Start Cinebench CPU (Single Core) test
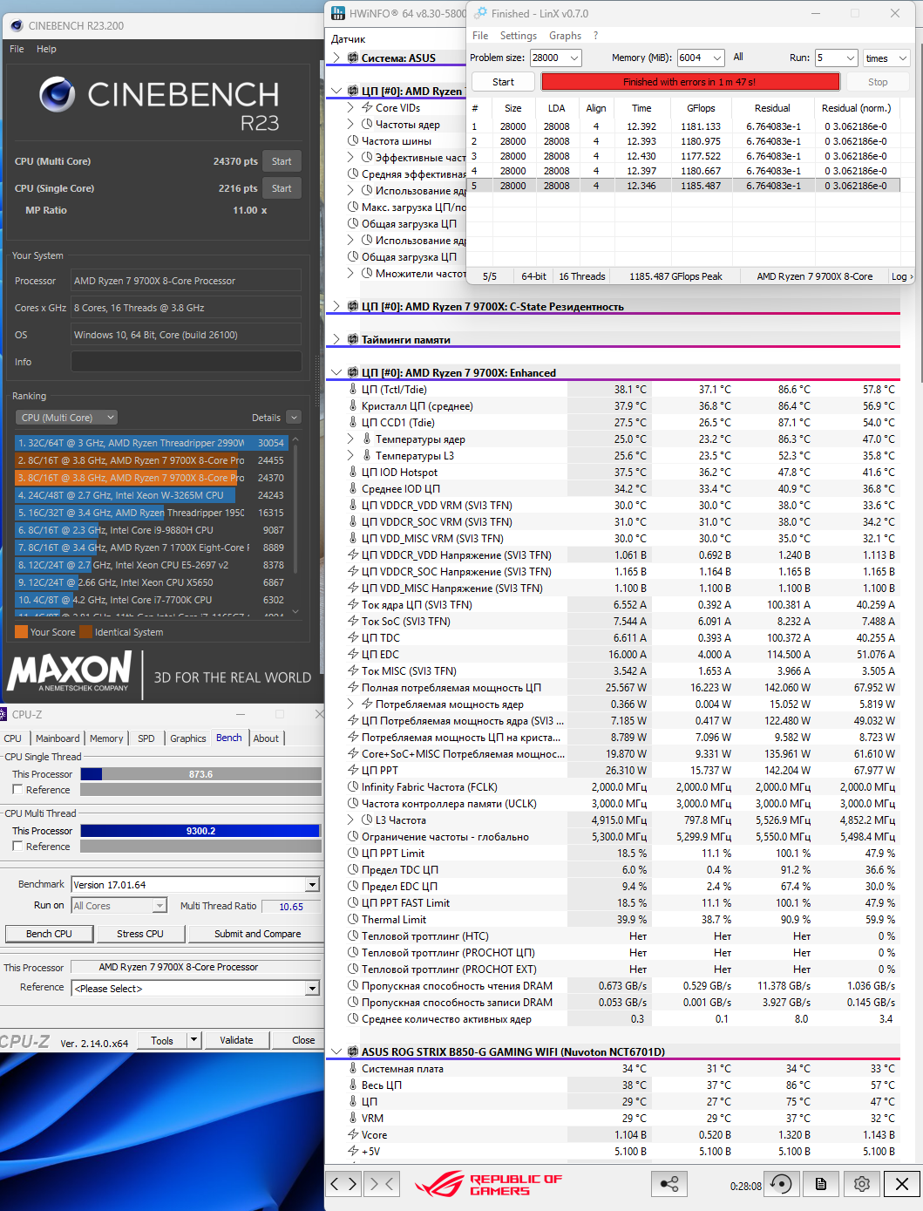 point(282,188)
